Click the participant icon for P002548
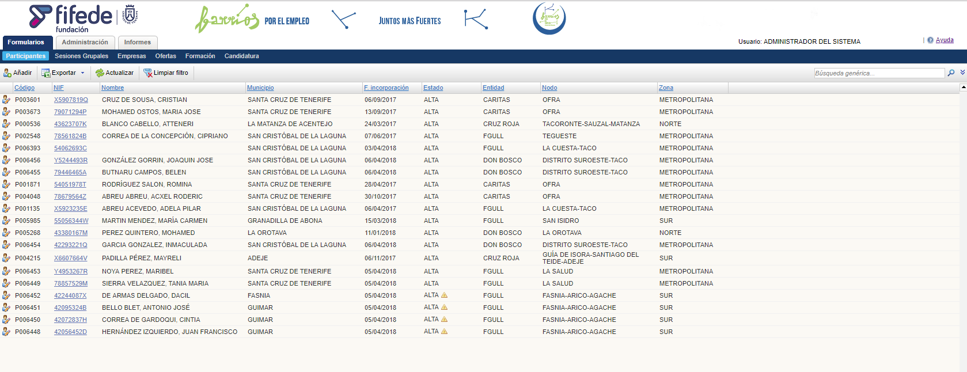 (6, 136)
